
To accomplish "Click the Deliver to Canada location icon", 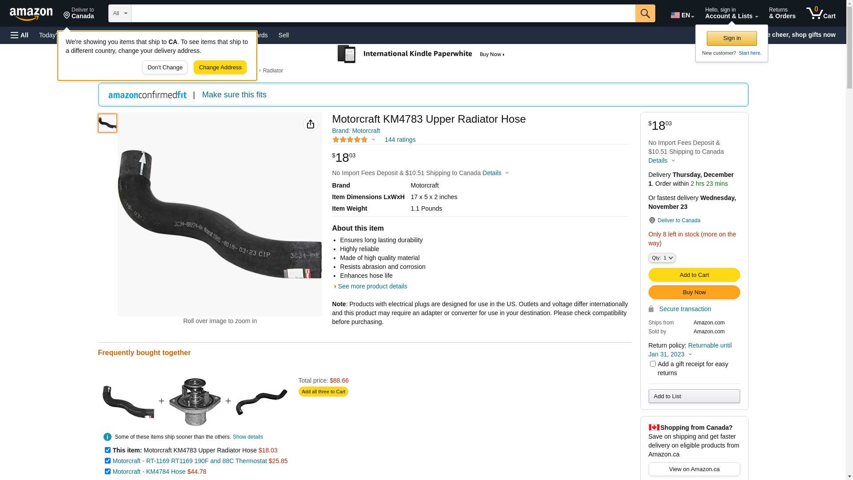I will (652, 220).
